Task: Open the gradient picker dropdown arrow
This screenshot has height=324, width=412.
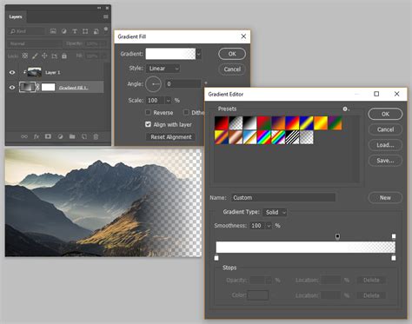Action: pyautogui.click(x=199, y=54)
